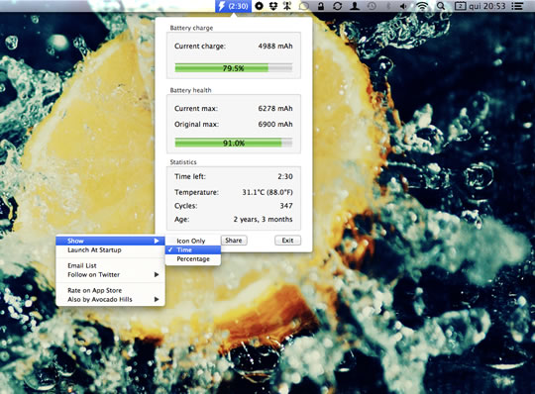Click the 6278 mAh current max value
This screenshot has height=394, width=535.
coord(275,108)
